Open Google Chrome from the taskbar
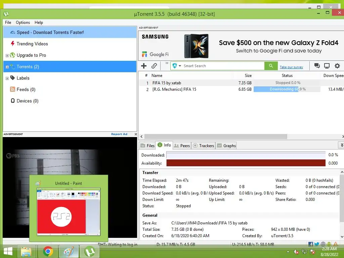This screenshot has width=344, height=258. coord(48,251)
